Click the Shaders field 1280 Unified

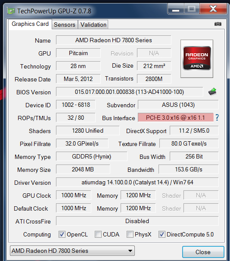88,130
